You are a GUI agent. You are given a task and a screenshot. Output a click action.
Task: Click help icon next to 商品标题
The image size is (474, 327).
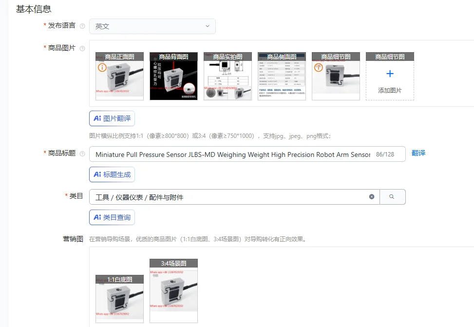(82, 154)
